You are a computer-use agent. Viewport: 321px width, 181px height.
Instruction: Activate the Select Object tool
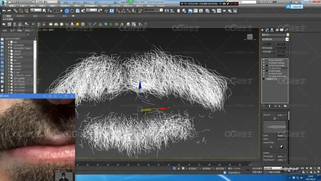point(44,11)
